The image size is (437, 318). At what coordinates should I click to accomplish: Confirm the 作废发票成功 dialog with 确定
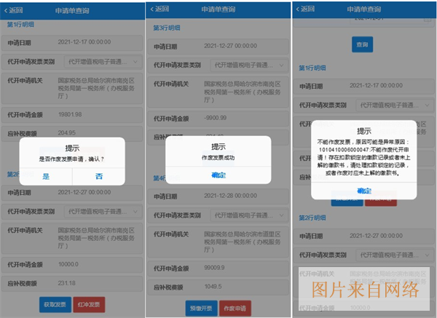pos(219,175)
